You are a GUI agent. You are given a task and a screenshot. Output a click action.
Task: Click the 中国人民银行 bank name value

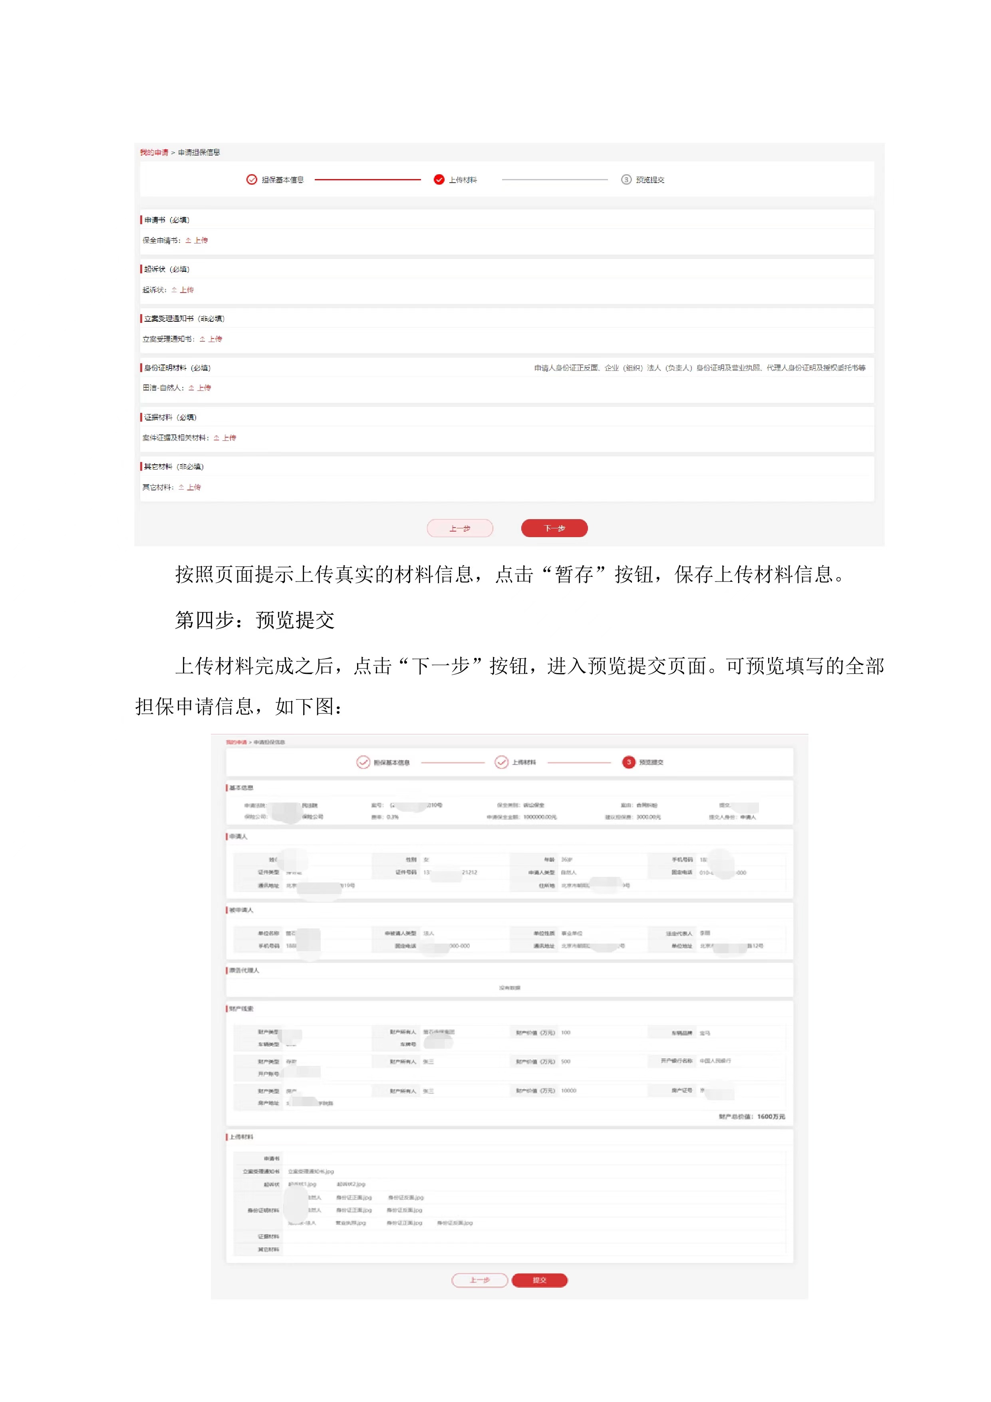coord(715,1061)
